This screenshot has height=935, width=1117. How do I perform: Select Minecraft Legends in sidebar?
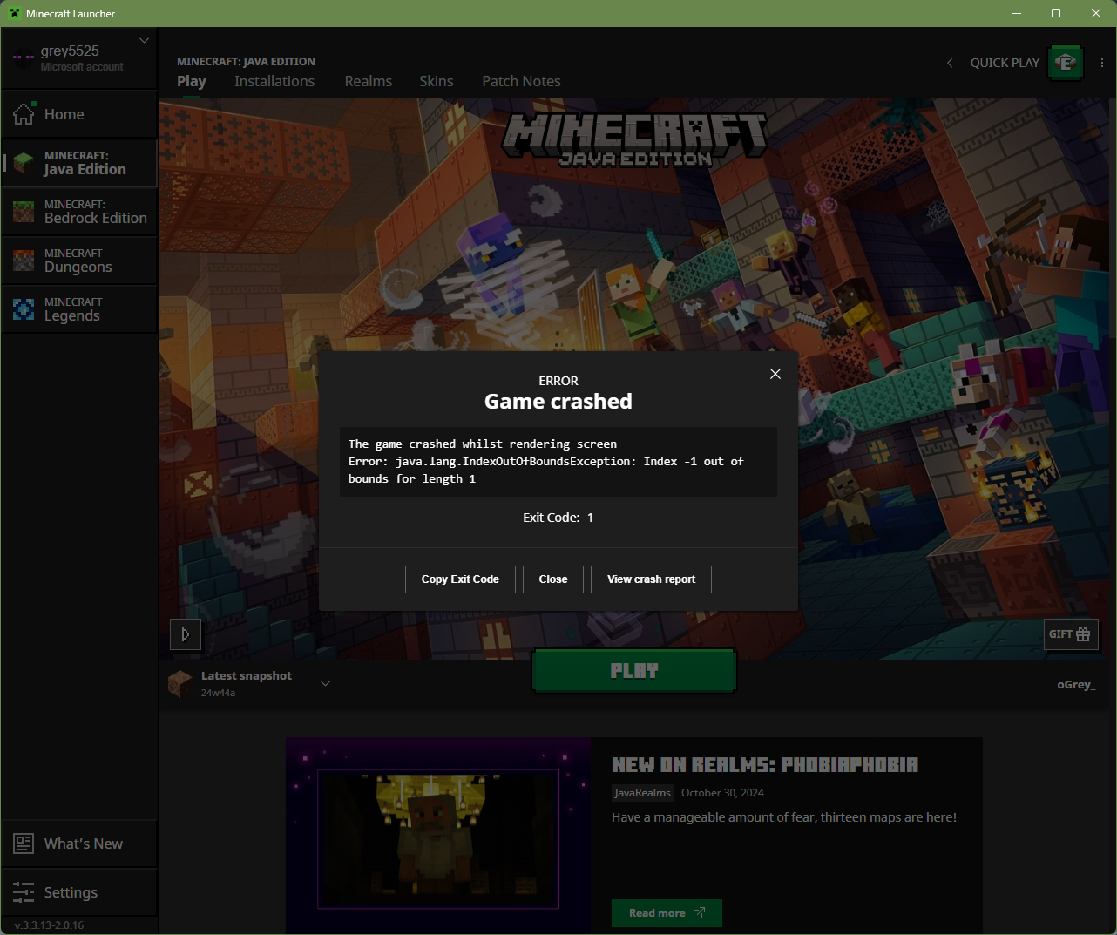click(x=79, y=309)
